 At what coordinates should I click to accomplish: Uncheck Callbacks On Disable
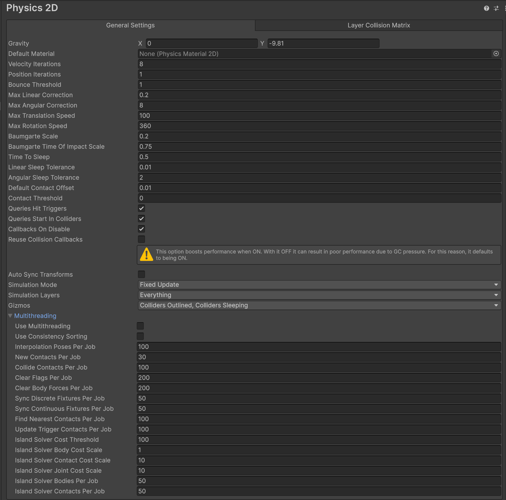coord(141,229)
